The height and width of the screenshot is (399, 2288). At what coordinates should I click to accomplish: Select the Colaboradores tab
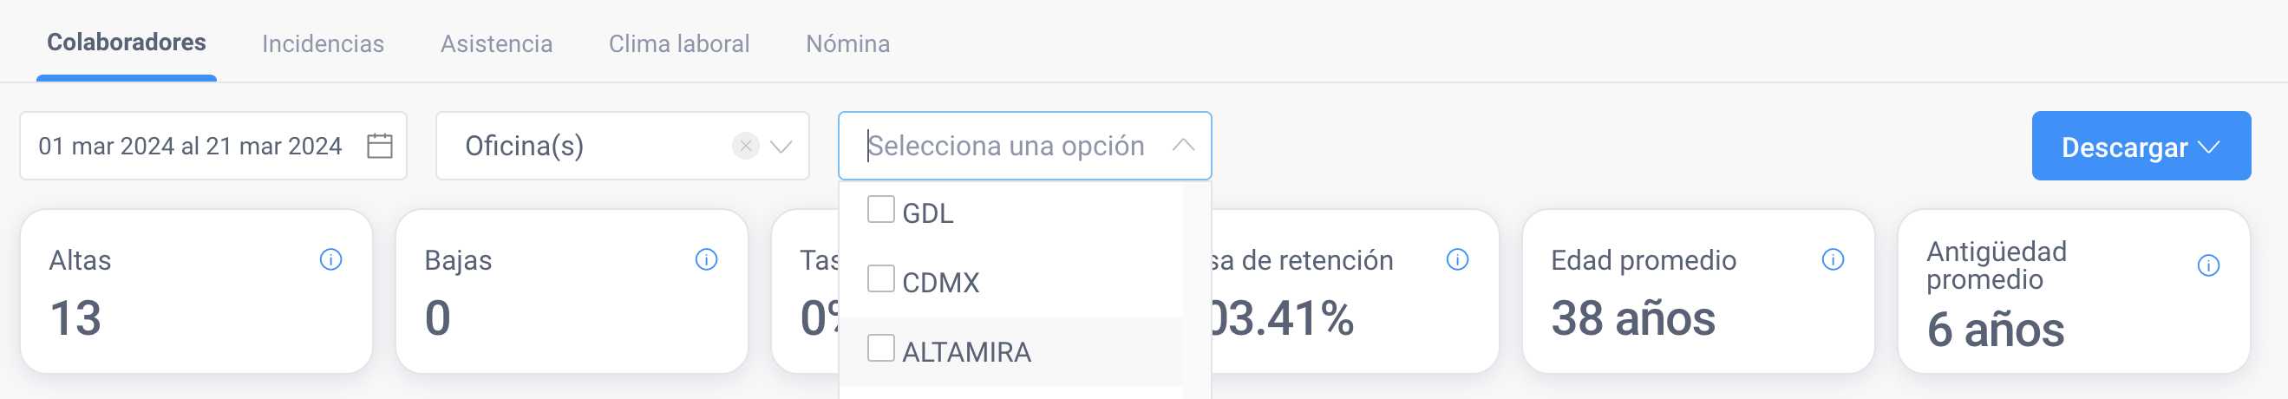(126, 43)
